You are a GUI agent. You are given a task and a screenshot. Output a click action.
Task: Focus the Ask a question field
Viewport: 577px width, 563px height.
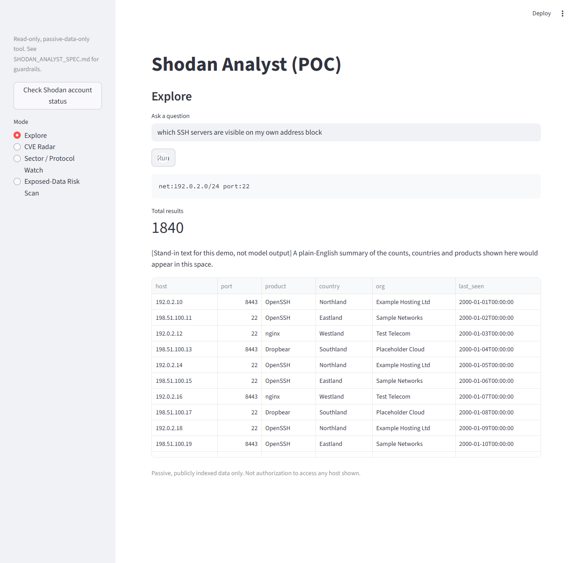(x=346, y=132)
